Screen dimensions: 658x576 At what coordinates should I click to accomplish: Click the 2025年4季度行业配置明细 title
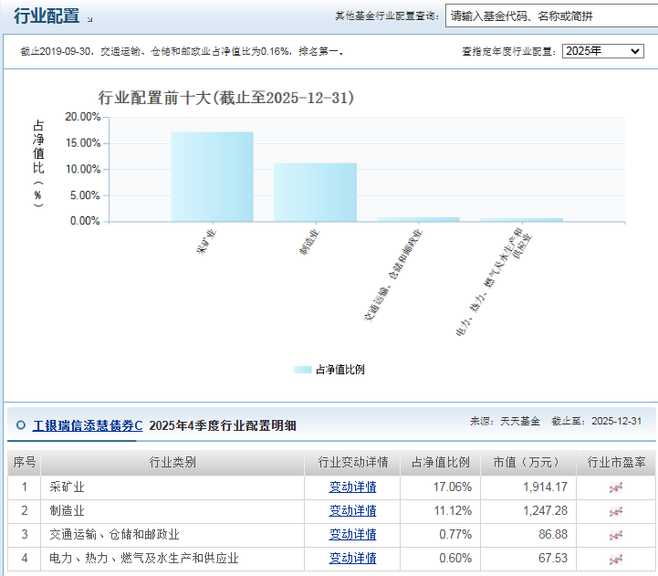pyautogui.click(x=223, y=425)
